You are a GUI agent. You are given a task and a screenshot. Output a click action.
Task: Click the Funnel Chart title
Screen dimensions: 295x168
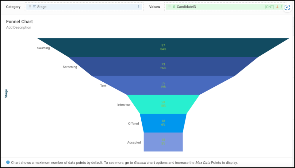click(19, 22)
